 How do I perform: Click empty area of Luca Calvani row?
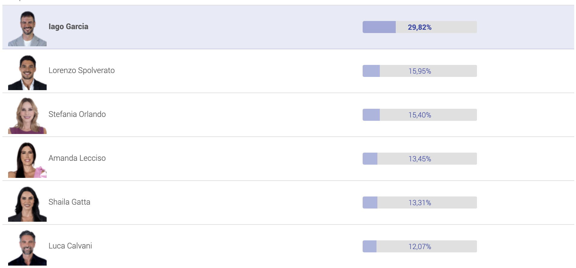click(226, 246)
